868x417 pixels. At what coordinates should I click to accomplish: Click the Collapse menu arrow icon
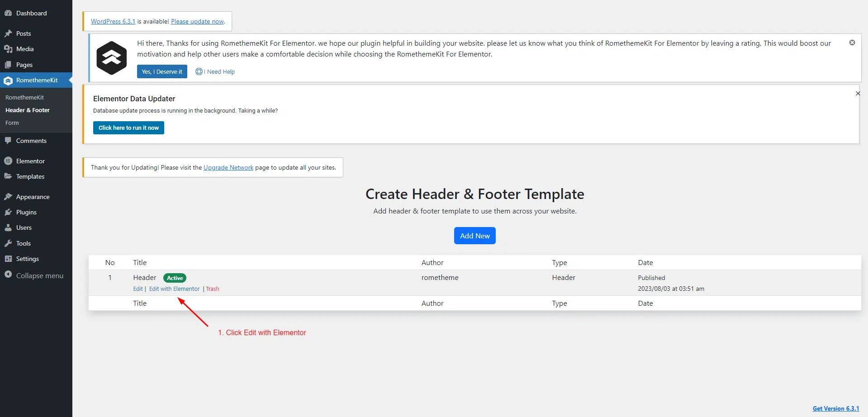click(8, 275)
